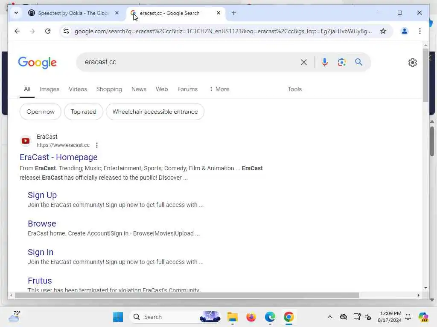
Task: Open the Sign In sitelink
Action: (41, 252)
